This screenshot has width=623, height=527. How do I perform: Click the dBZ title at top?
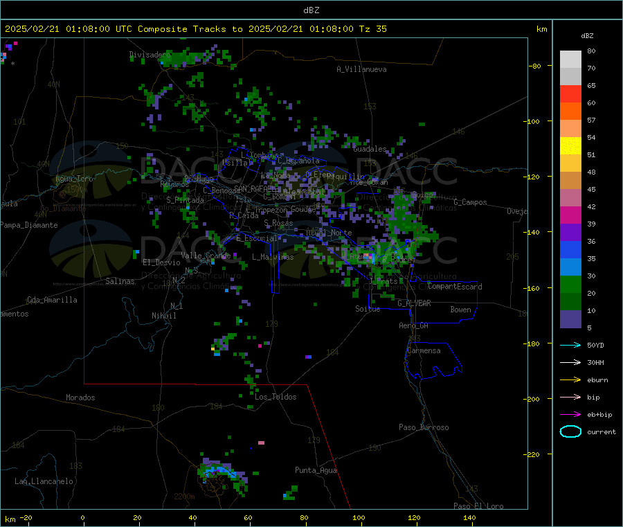click(311, 10)
